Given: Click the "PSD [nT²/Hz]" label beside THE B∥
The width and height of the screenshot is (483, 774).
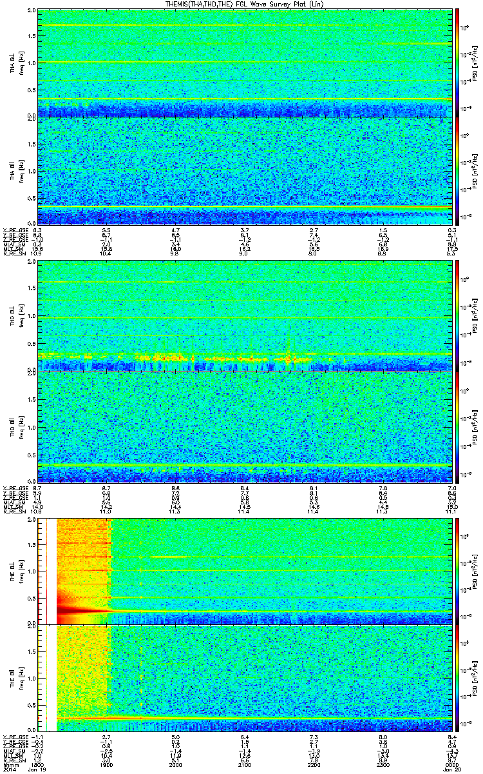Looking at the screenshot, I should pos(475,678).
